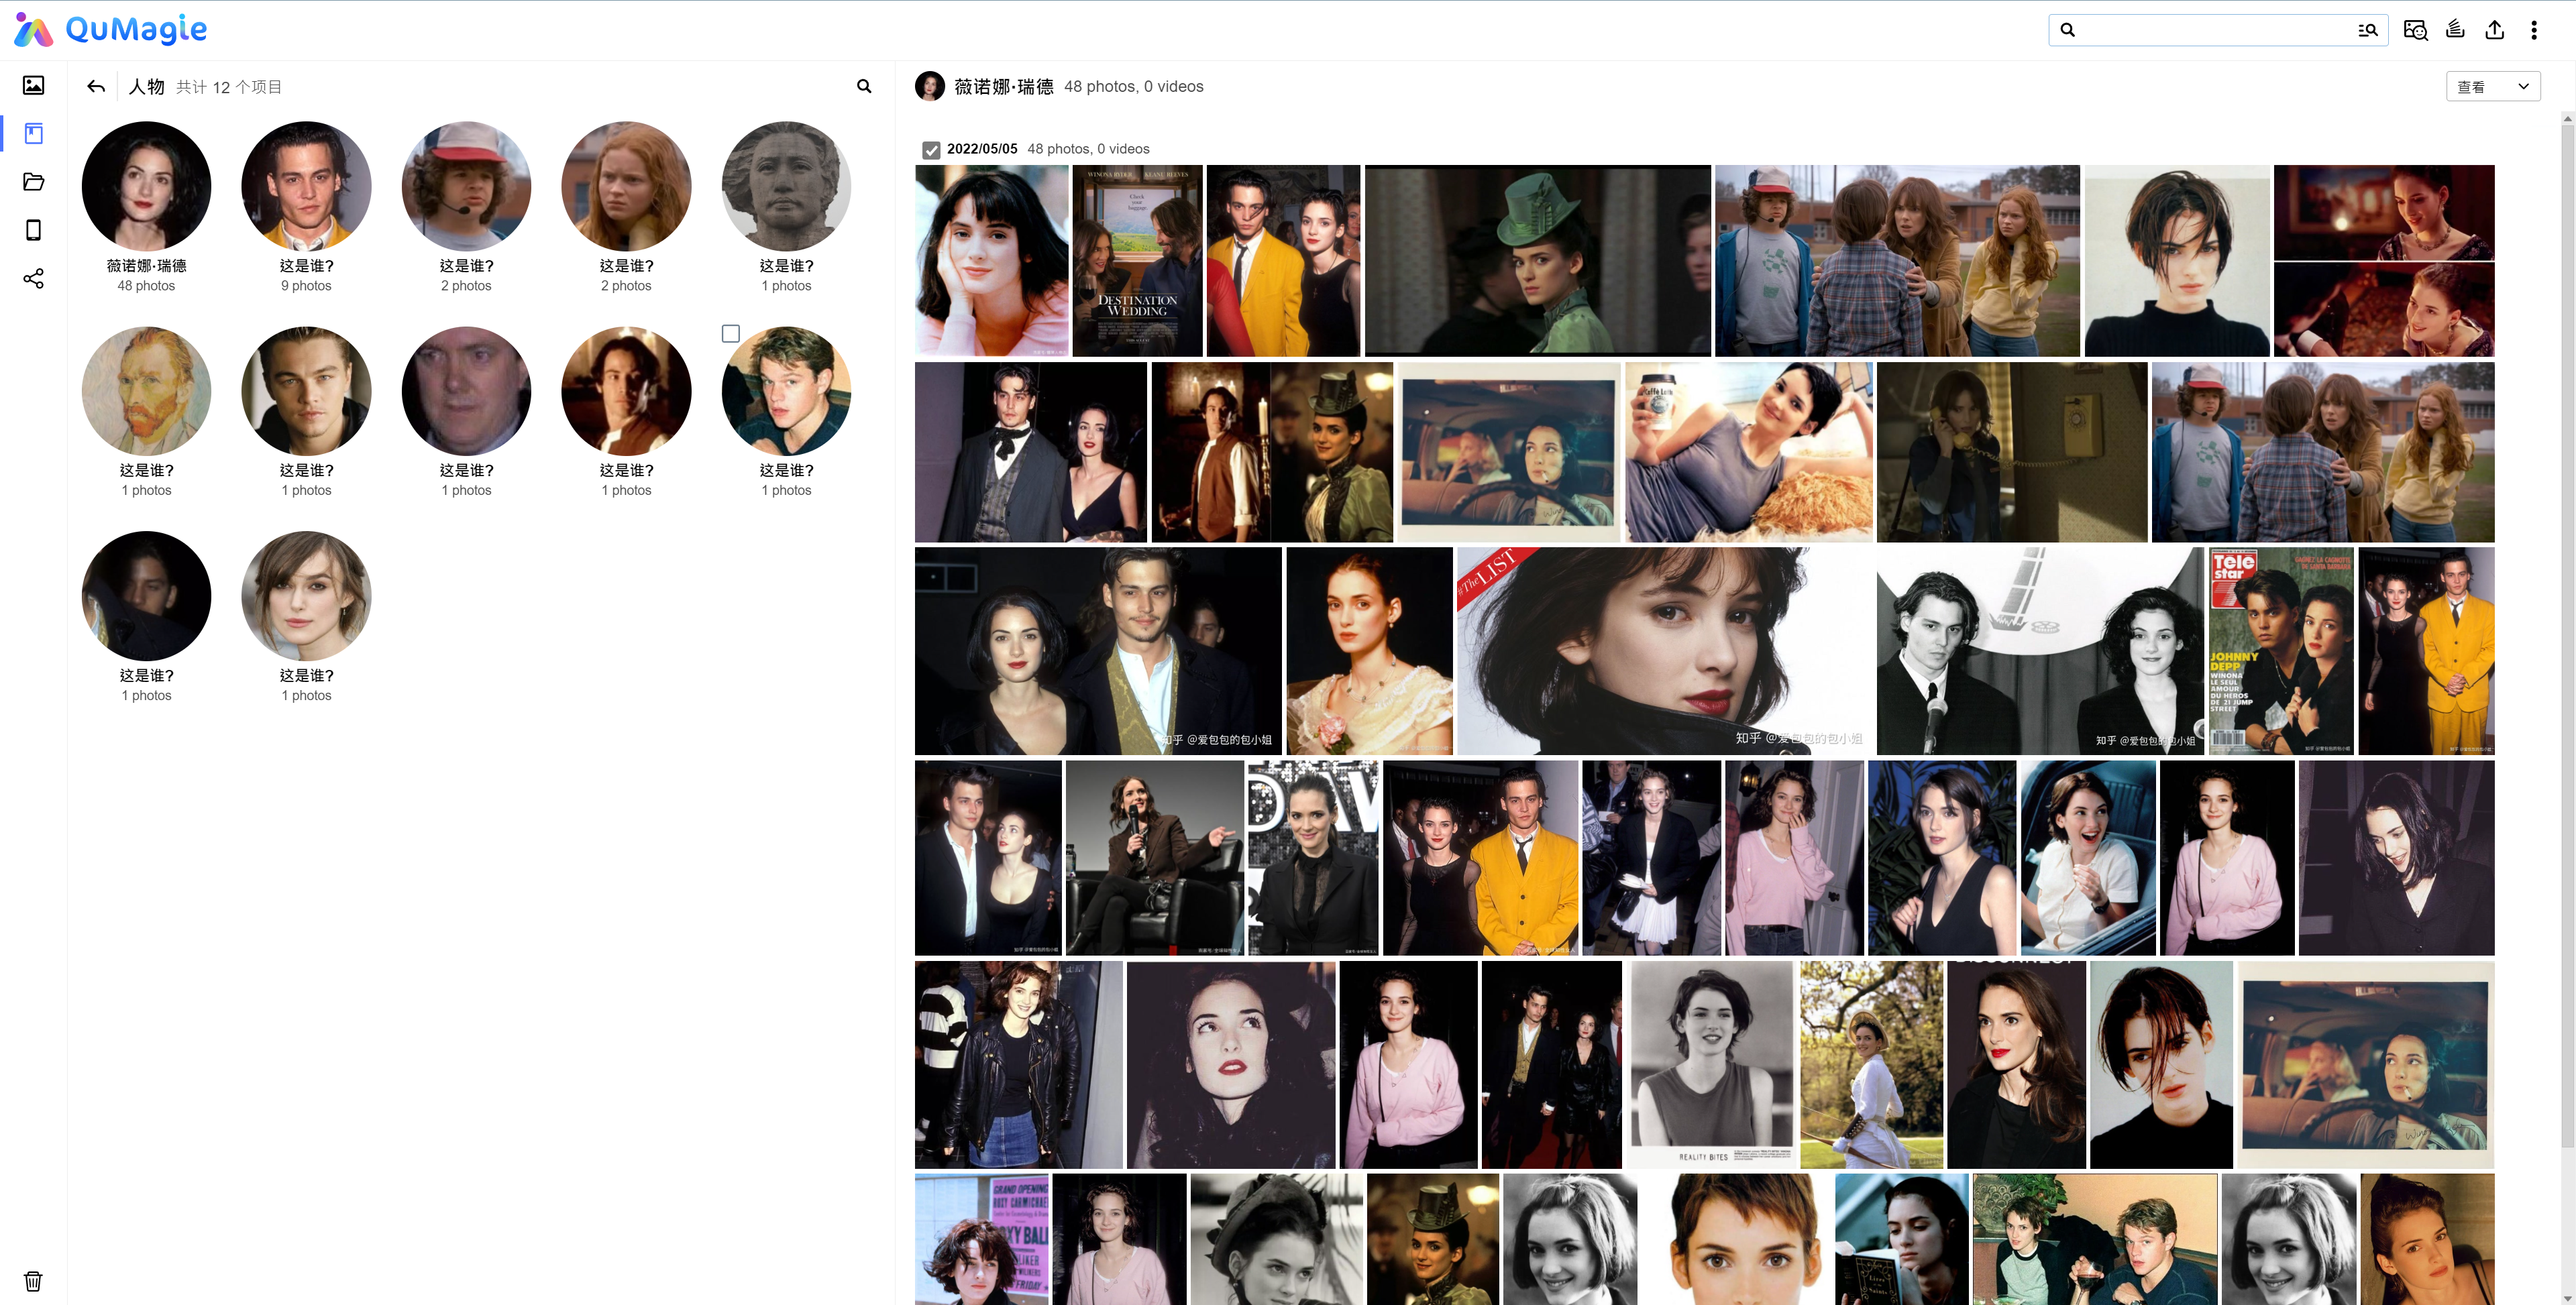Open the 查看 view dropdown

(x=2493, y=86)
